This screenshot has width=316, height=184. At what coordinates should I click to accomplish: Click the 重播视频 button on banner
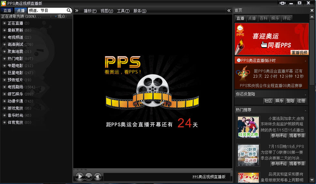tap(300, 53)
